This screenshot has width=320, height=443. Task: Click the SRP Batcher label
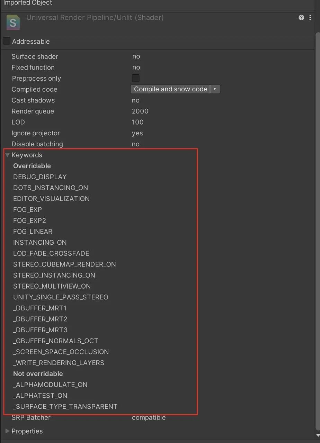point(31,418)
